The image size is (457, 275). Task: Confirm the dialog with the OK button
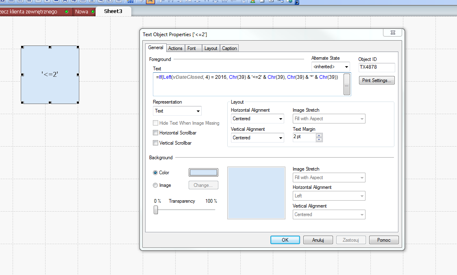pyautogui.click(x=285, y=240)
